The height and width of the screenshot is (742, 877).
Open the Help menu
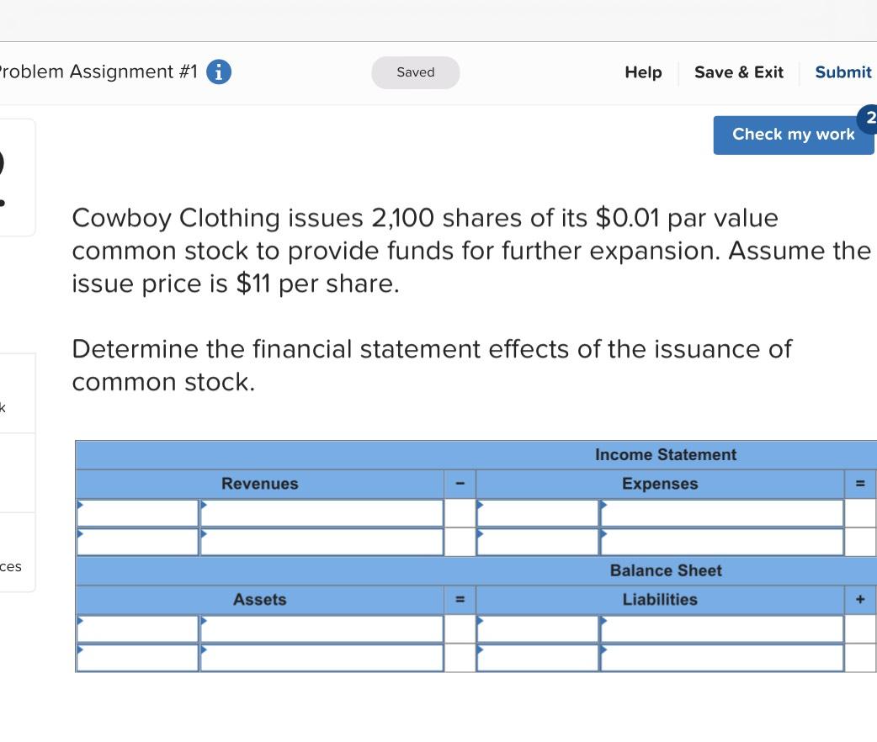coord(642,72)
